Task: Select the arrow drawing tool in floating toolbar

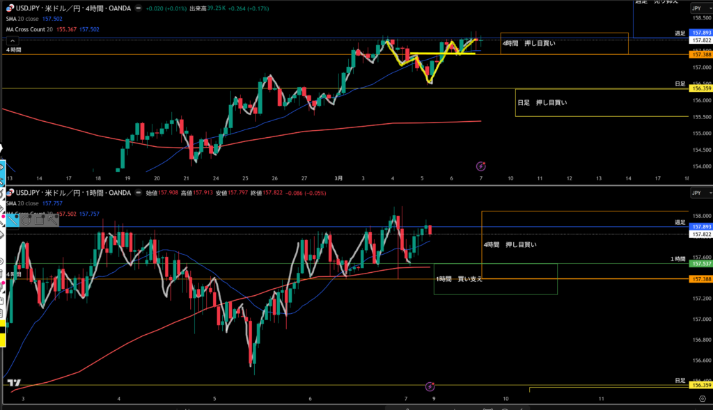Action: click(x=52, y=221)
